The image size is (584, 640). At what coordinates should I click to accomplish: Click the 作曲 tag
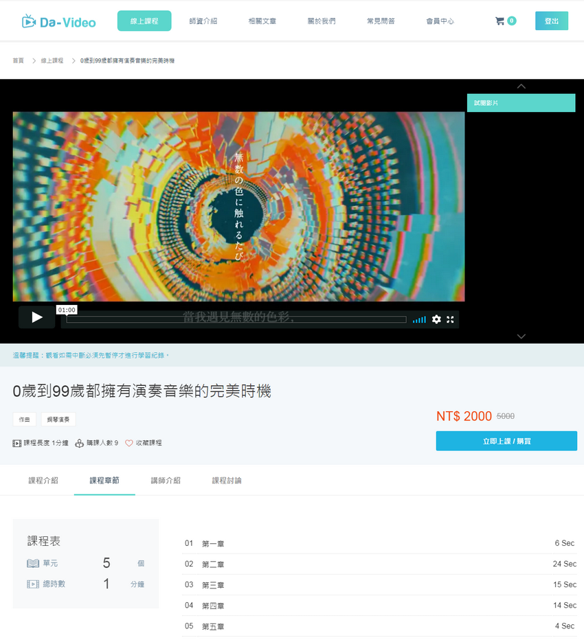25,419
